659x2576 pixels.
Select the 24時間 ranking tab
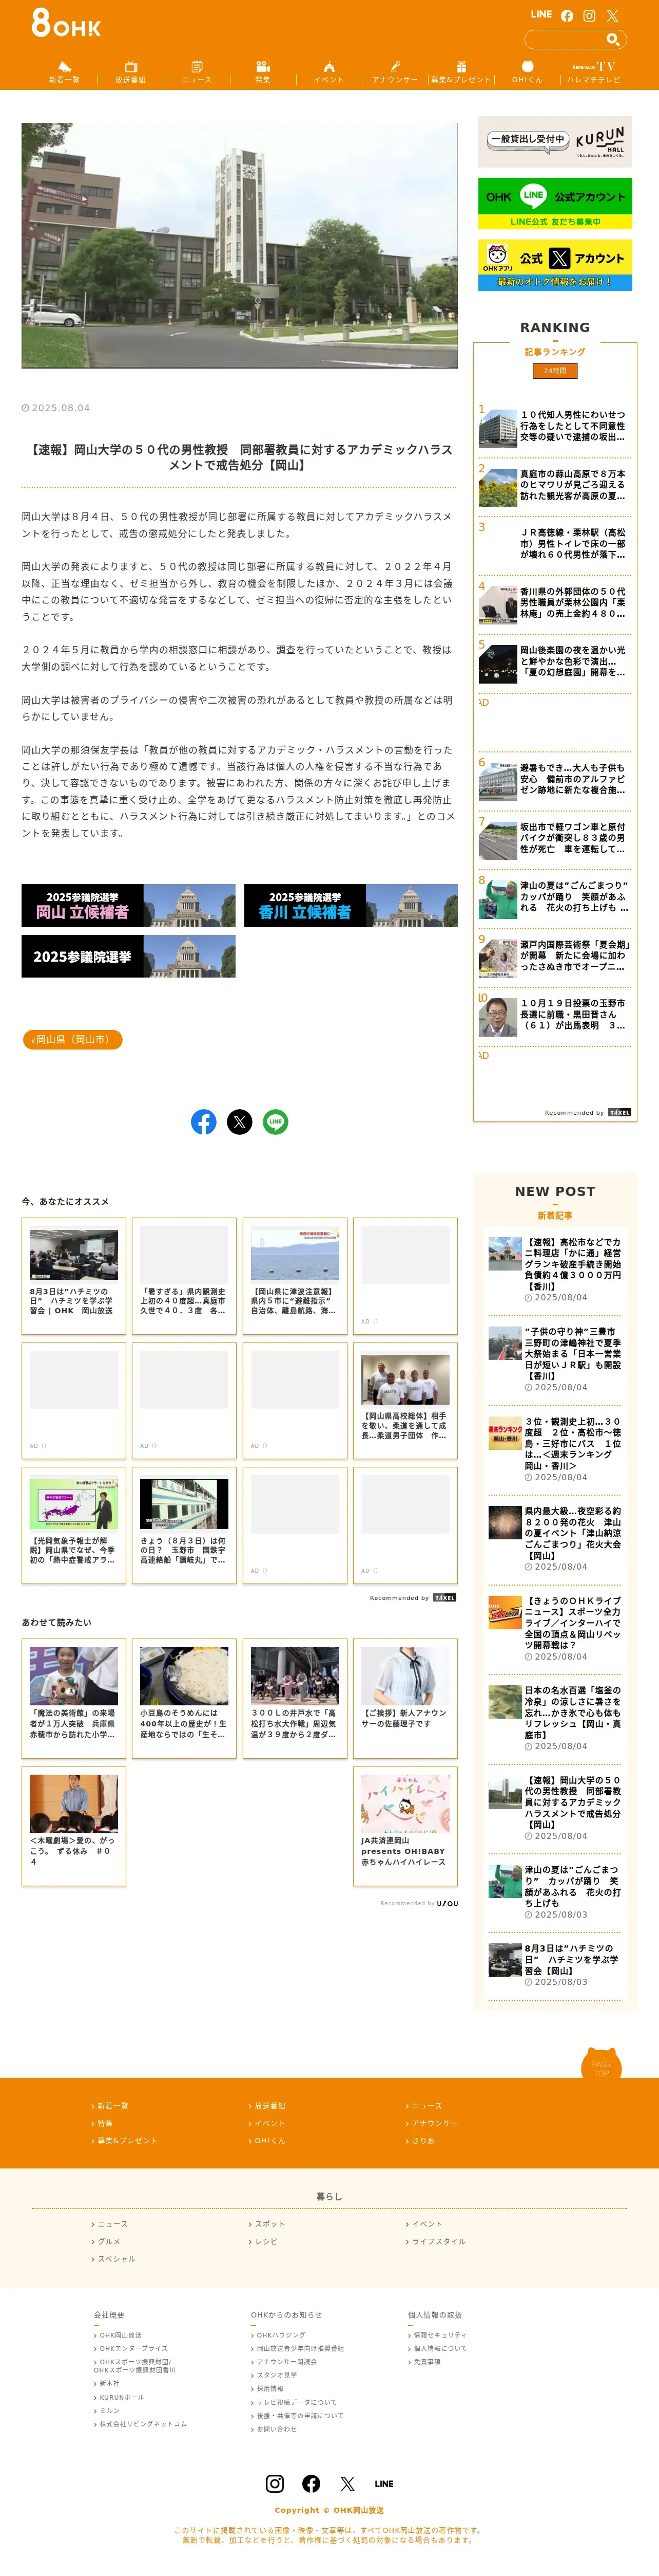click(x=555, y=371)
